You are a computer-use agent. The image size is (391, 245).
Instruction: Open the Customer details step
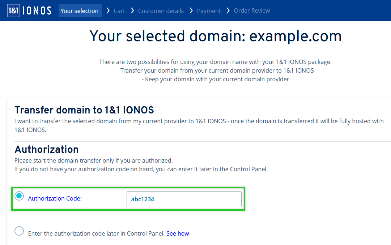coord(161,11)
